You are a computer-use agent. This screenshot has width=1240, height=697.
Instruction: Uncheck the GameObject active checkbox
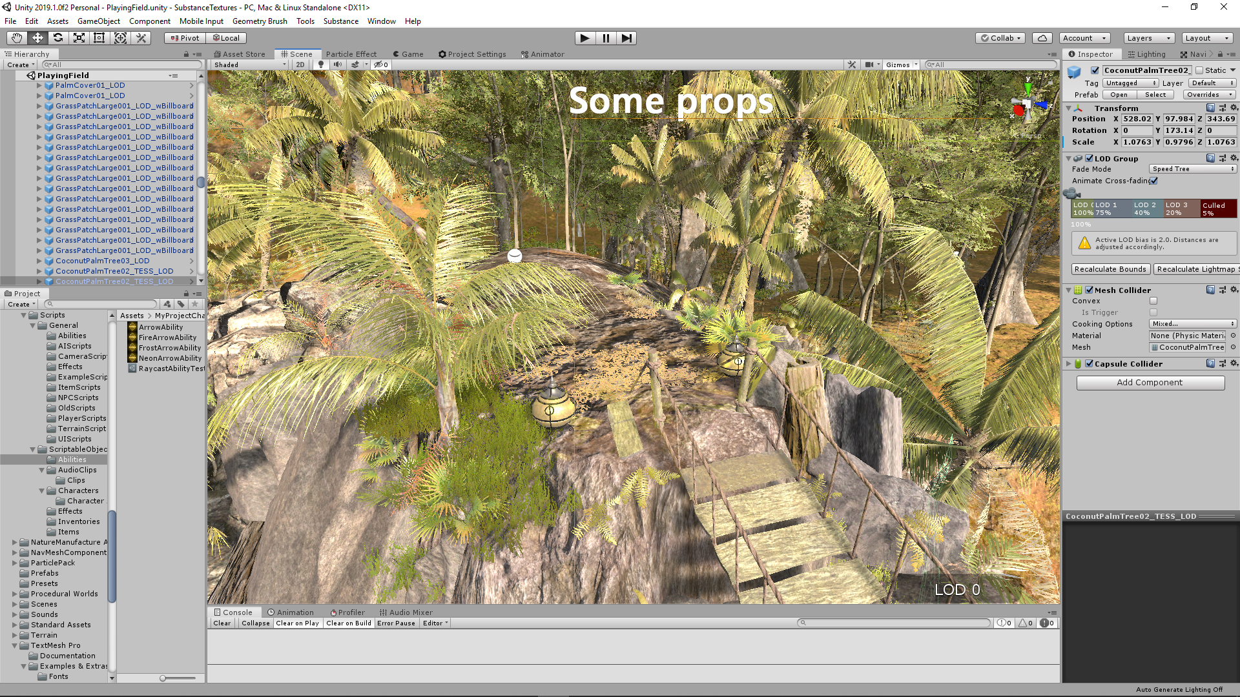1095,70
